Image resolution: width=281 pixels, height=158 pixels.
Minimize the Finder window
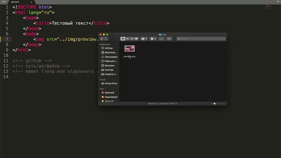[104, 34]
